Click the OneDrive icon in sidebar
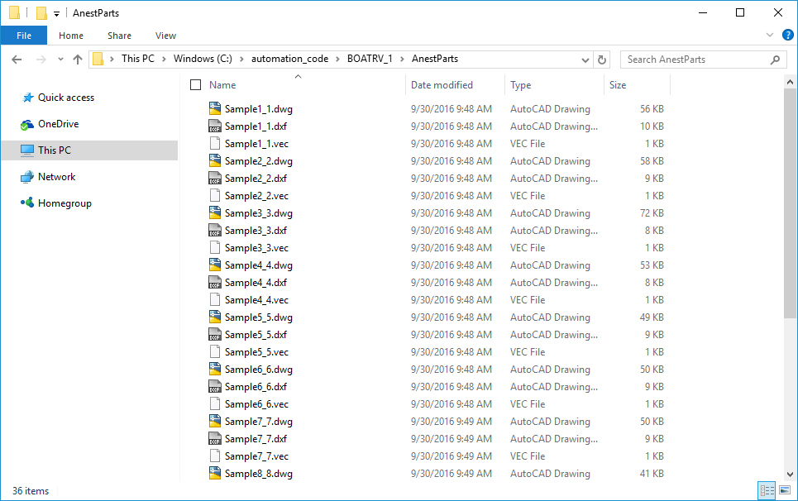The height and width of the screenshot is (501, 798). pyautogui.click(x=26, y=124)
